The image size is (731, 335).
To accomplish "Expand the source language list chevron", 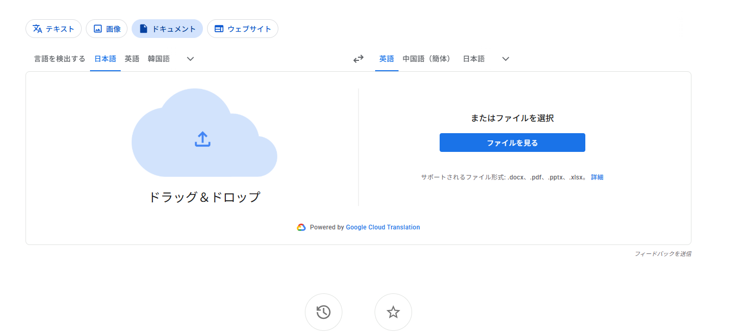I will 190,59.
